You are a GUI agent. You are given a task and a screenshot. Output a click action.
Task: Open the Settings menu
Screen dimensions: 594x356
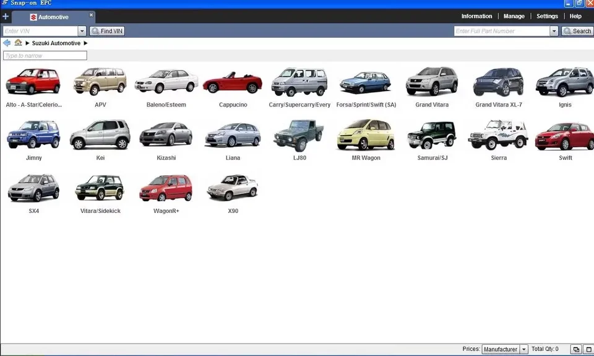tap(547, 16)
